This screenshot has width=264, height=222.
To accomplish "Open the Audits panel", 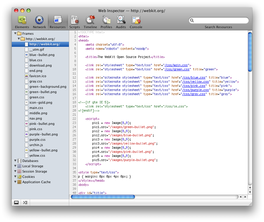I will click(x=121, y=22).
